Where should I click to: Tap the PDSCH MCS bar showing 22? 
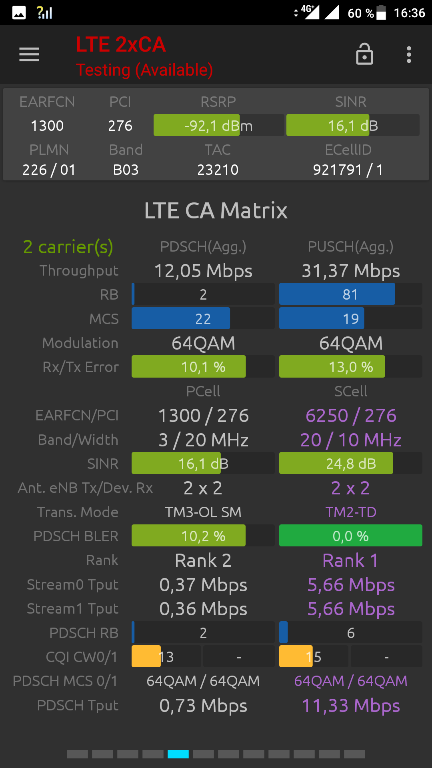(x=203, y=319)
